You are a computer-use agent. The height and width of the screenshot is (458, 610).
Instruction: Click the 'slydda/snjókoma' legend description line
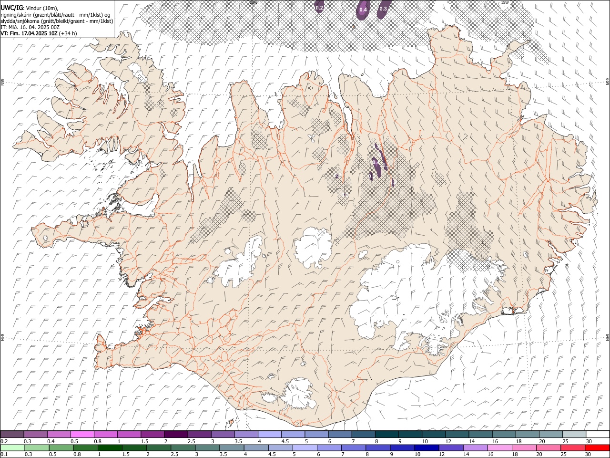57,21
